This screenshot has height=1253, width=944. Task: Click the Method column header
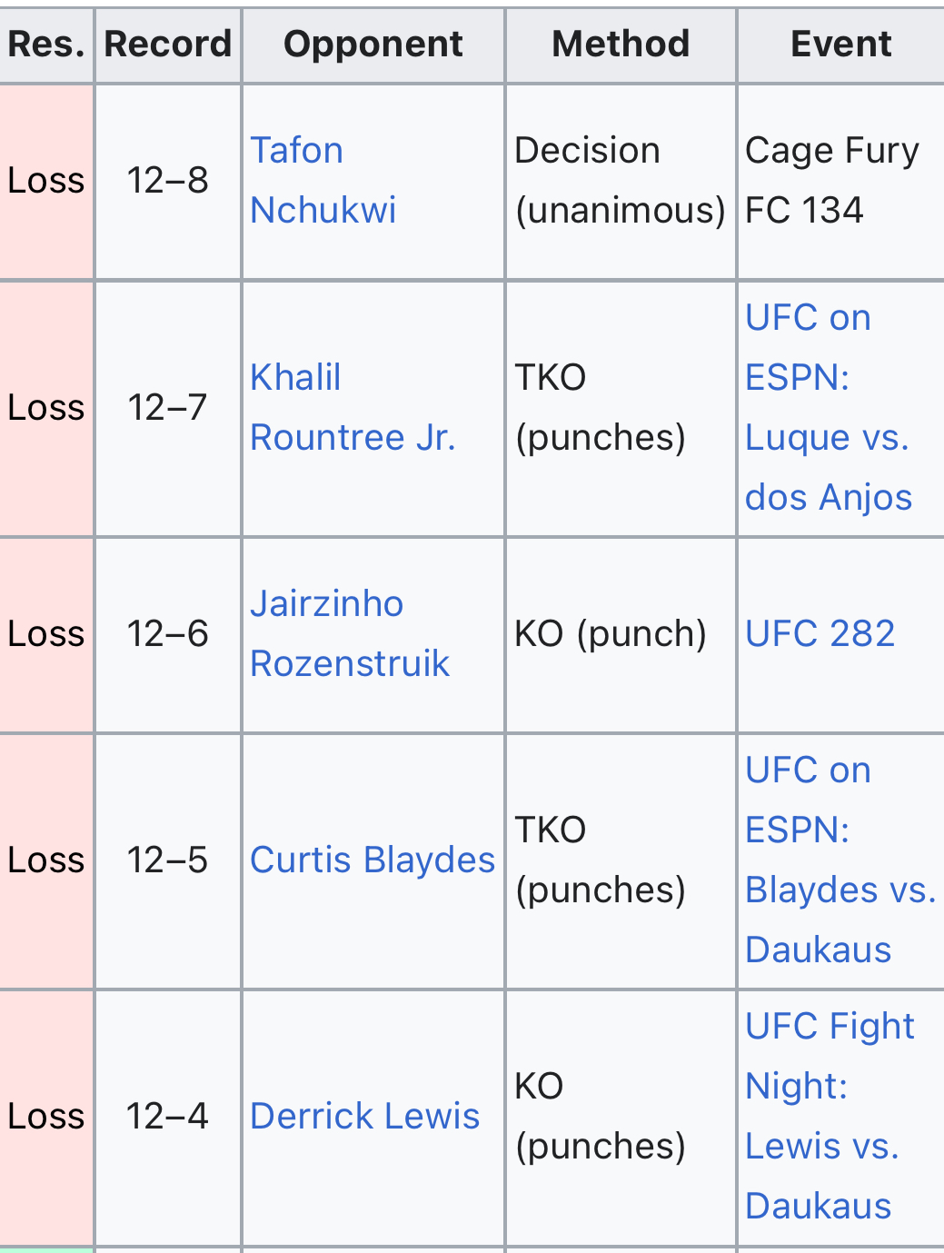pos(621,45)
